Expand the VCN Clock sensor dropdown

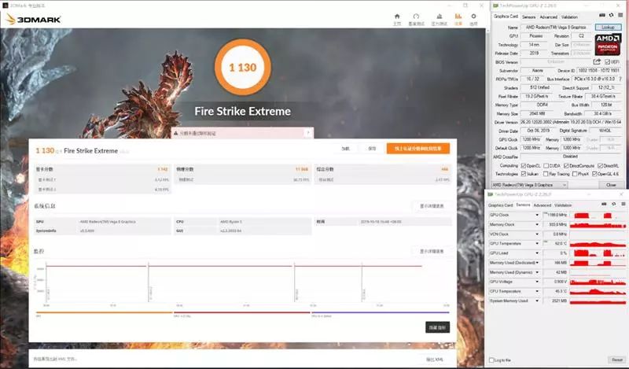point(537,234)
